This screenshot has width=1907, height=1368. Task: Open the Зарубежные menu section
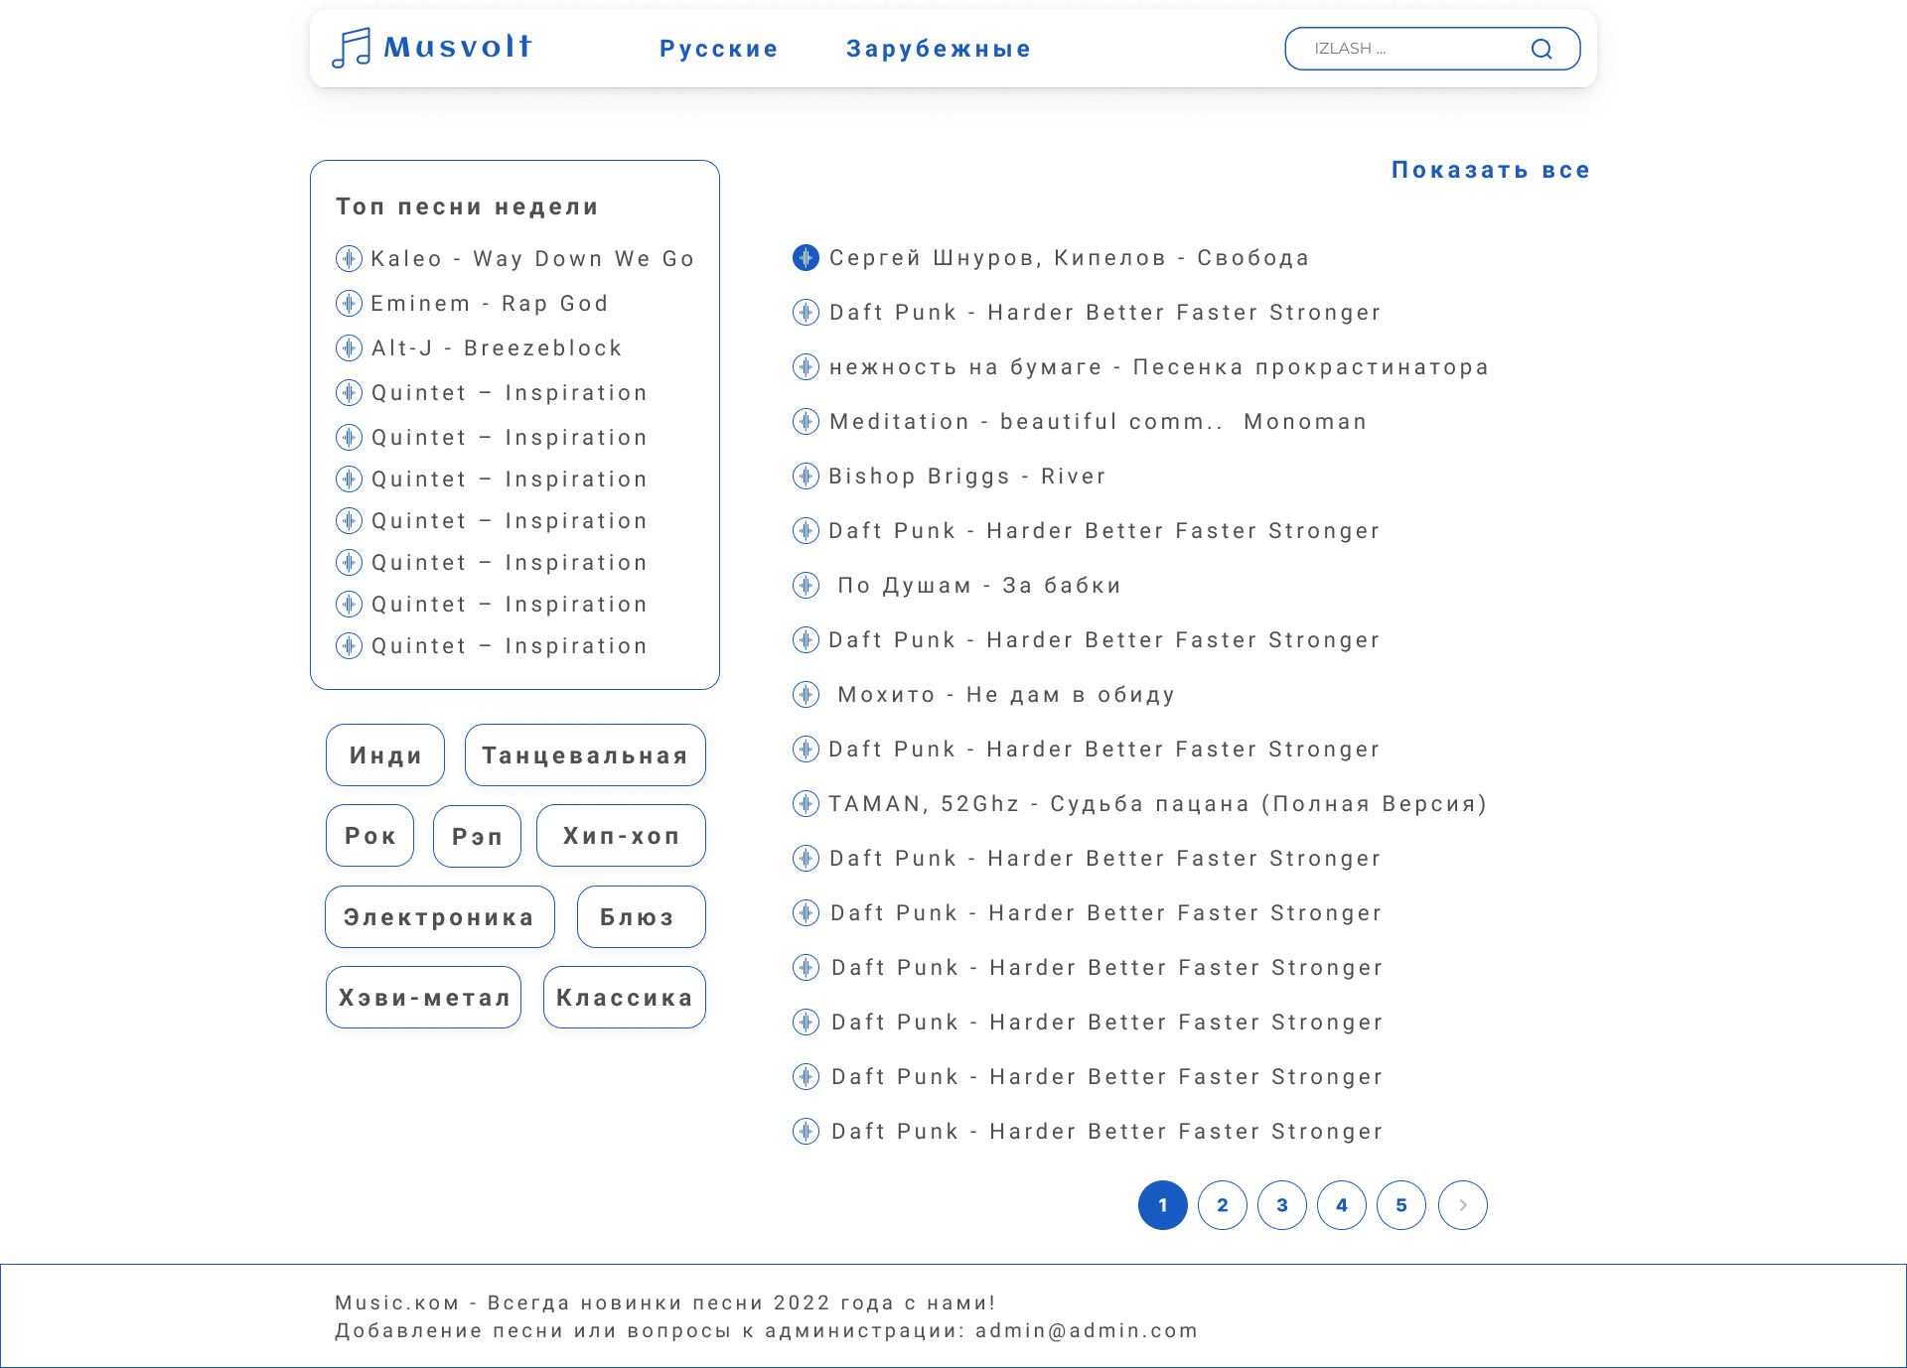(939, 49)
